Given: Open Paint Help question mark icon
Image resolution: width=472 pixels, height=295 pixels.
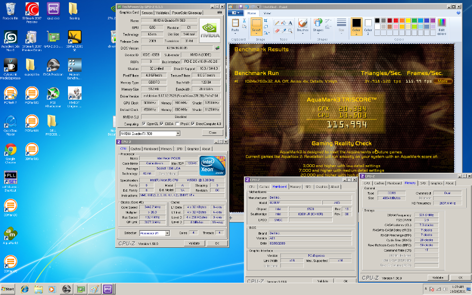Looking at the screenshot, I should (x=458, y=13).
